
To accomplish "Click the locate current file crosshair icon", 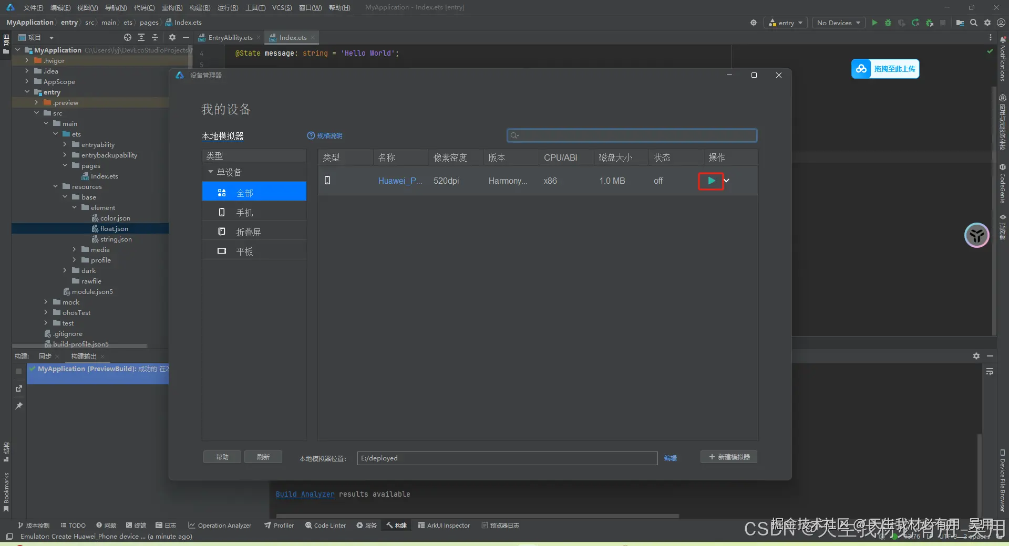I will (128, 37).
